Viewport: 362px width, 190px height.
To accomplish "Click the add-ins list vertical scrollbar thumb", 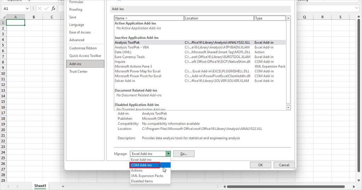I will click(x=288, y=62).
